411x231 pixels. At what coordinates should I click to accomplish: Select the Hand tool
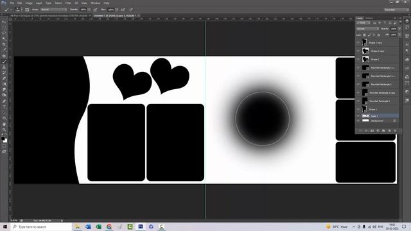(4, 124)
